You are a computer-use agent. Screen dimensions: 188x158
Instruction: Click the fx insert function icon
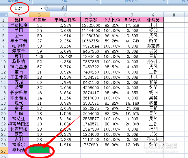[x=63, y=8]
